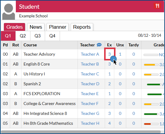Click the teacher message bubble icon

tap(99, 45)
